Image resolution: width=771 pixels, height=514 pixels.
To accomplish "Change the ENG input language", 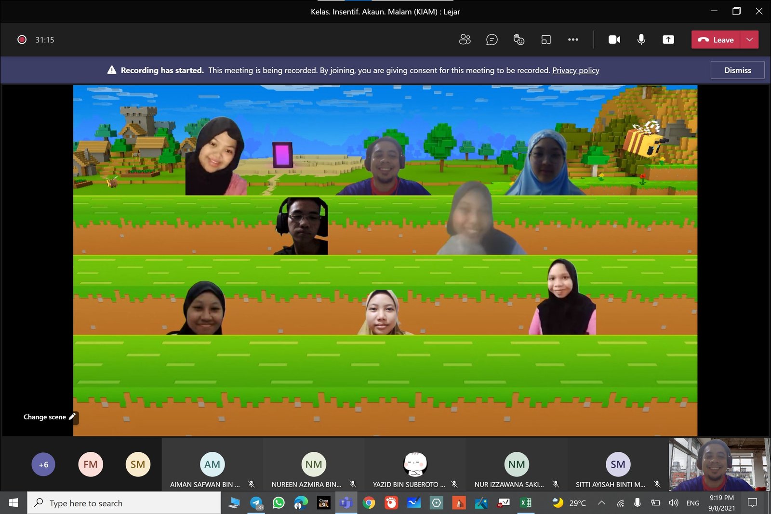I will pos(693,503).
